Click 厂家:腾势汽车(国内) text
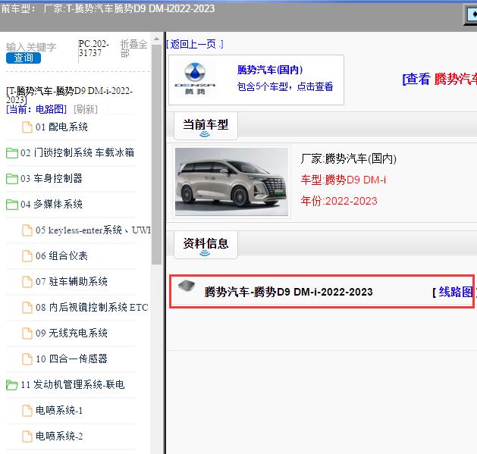Viewport: 477px width, 454px height. click(x=349, y=158)
